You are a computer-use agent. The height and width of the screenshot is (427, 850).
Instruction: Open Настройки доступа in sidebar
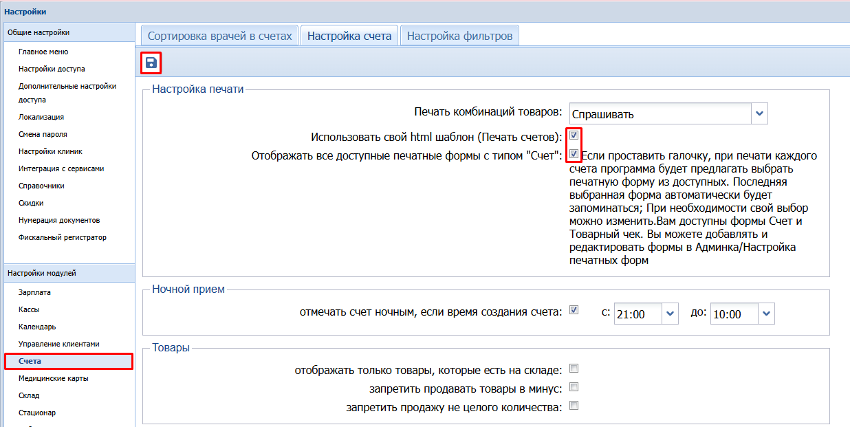[x=52, y=69]
